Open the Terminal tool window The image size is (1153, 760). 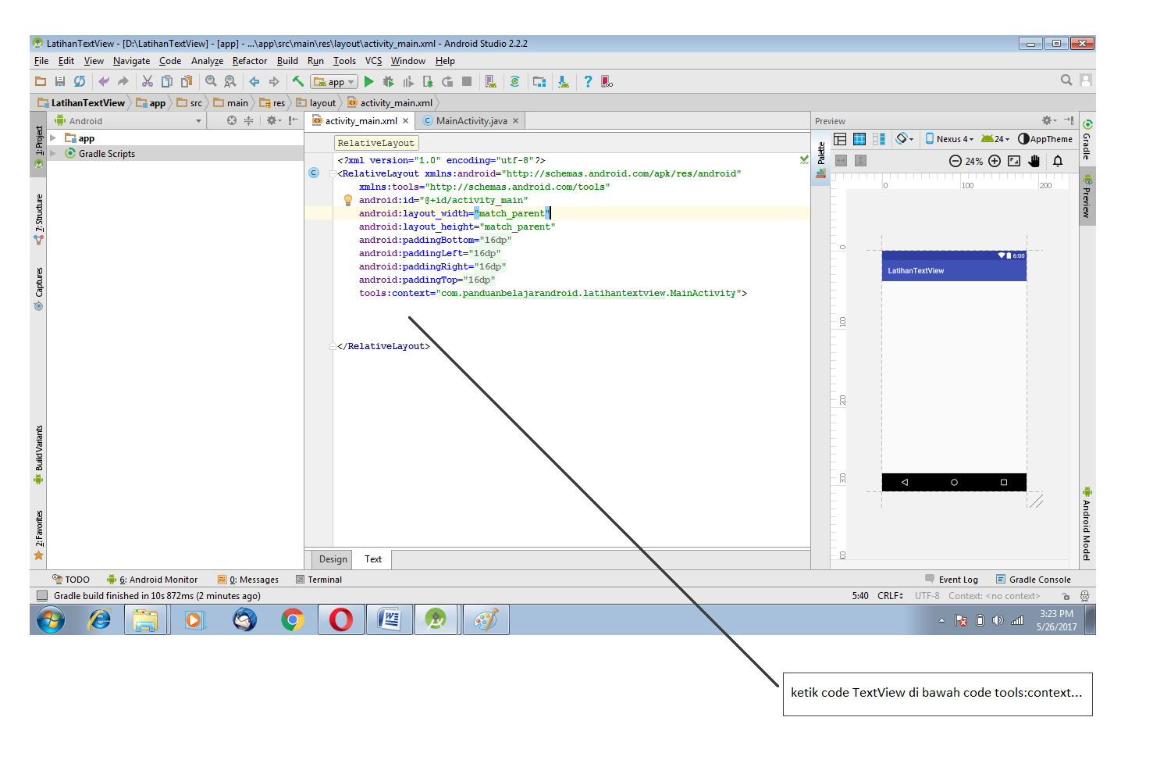point(319,580)
